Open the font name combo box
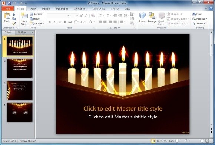This screenshot has height=145, width=215. coord(59,16)
